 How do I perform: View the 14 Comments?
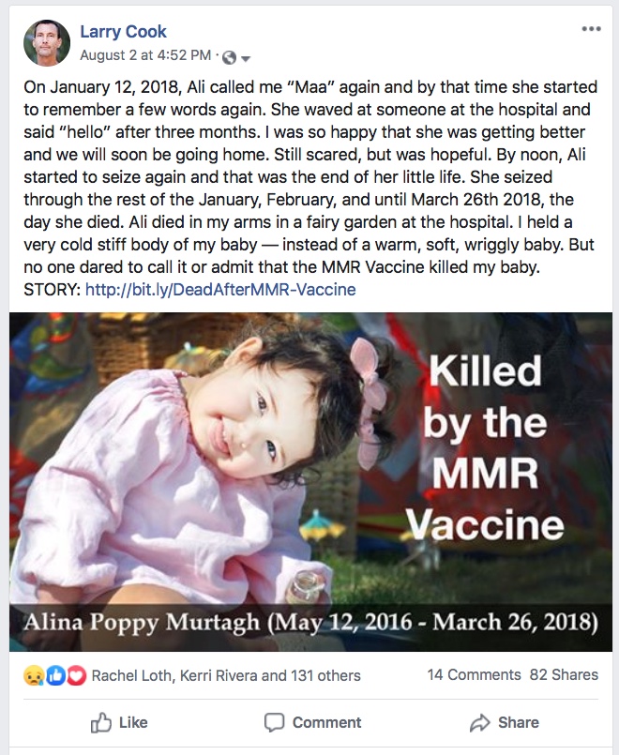click(x=474, y=674)
